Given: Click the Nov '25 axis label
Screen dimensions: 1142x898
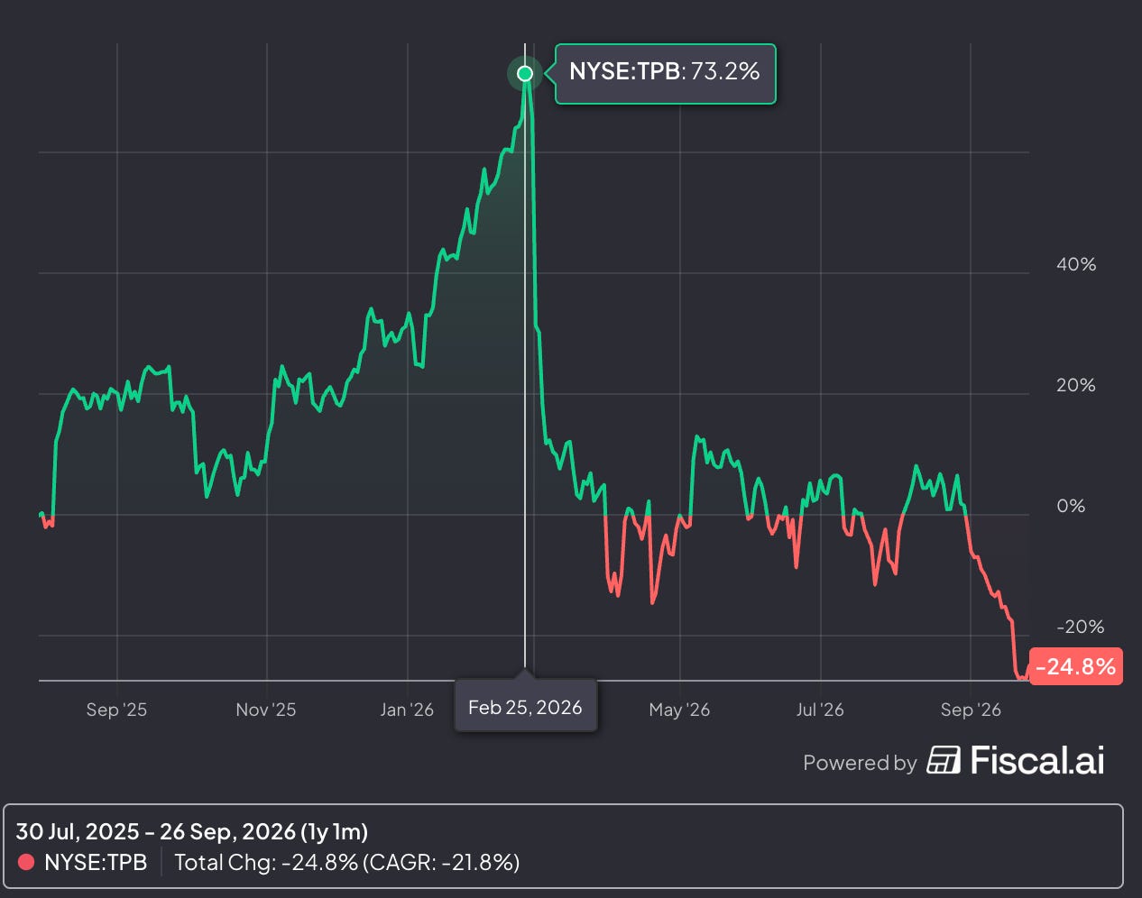Looking at the screenshot, I should click(266, 710).
